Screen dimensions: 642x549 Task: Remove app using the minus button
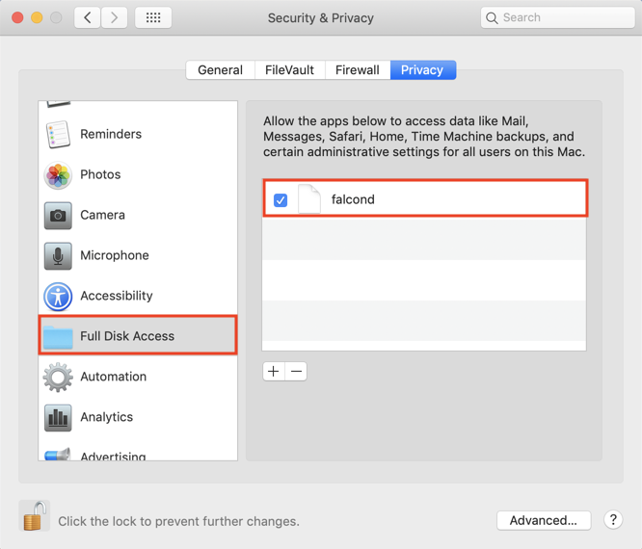[296, 371]
